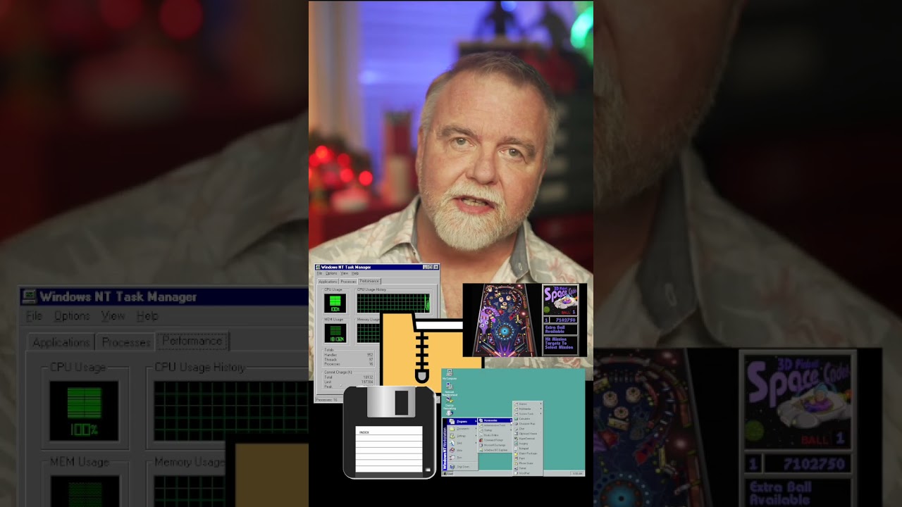Image resolution: width=902 pixels, height=507 pixels.
Task: Click MEM Usage gauge in small Task Manager
Action: click(335, 334)
